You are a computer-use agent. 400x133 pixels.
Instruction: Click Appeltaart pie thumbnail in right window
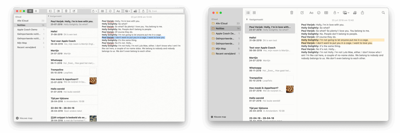pos(290,89)
